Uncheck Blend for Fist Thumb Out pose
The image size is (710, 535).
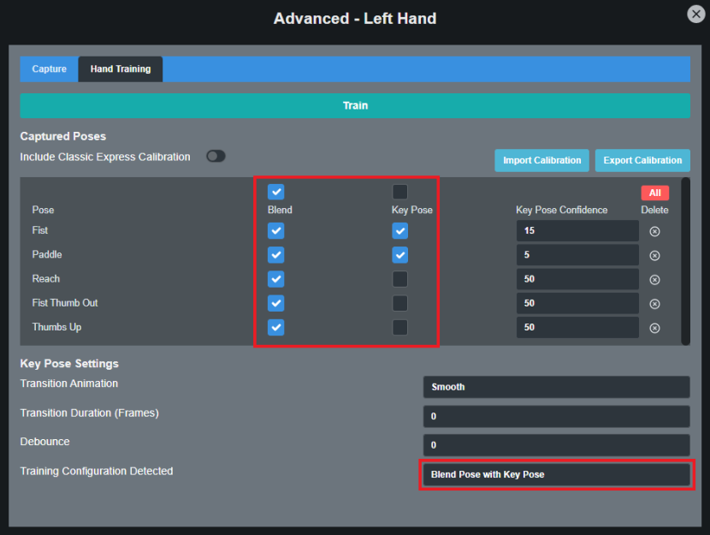[x=275, y=303]
